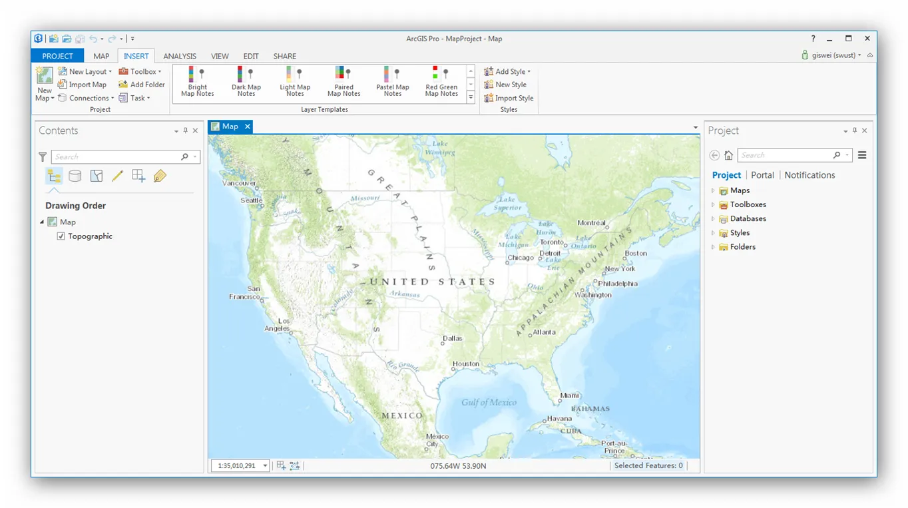The height and width of the screenshot is (508, 908).
Task: Toggle auto-hide pin on Project pane
Action: 855,131
